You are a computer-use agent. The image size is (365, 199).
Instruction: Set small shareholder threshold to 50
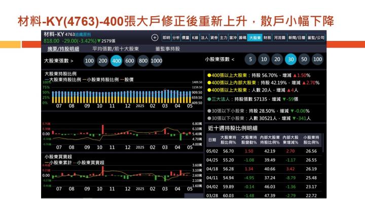pyautogui.click(x=304, y=60)
